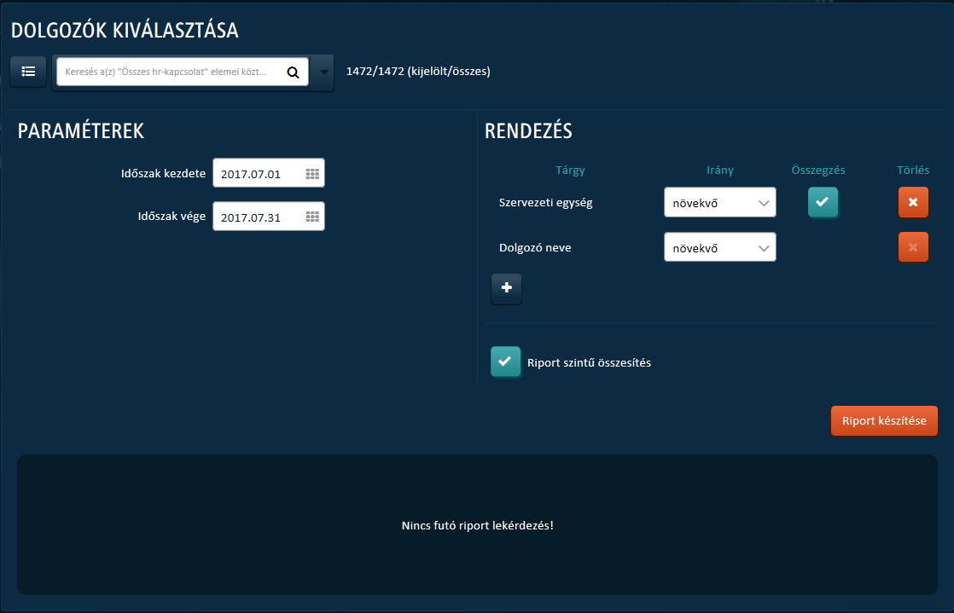
Task: Click the magnifier search icon
Action: (294, 72)
